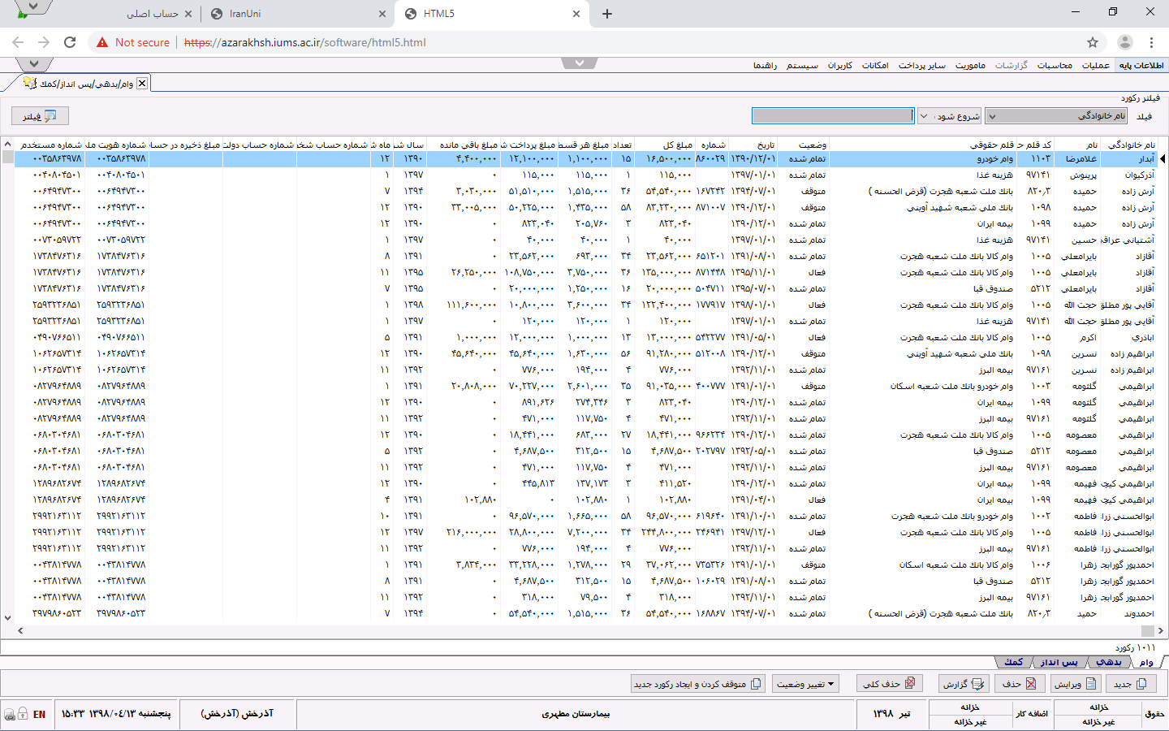The width and height of the screenshot is (1169, 731).
Task: Click the فیلتر search button
Action: coord(40,116)
